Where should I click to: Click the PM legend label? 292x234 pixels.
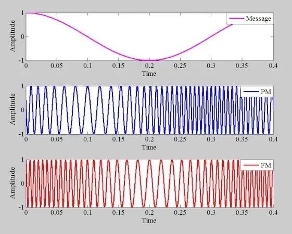[266, 92]
